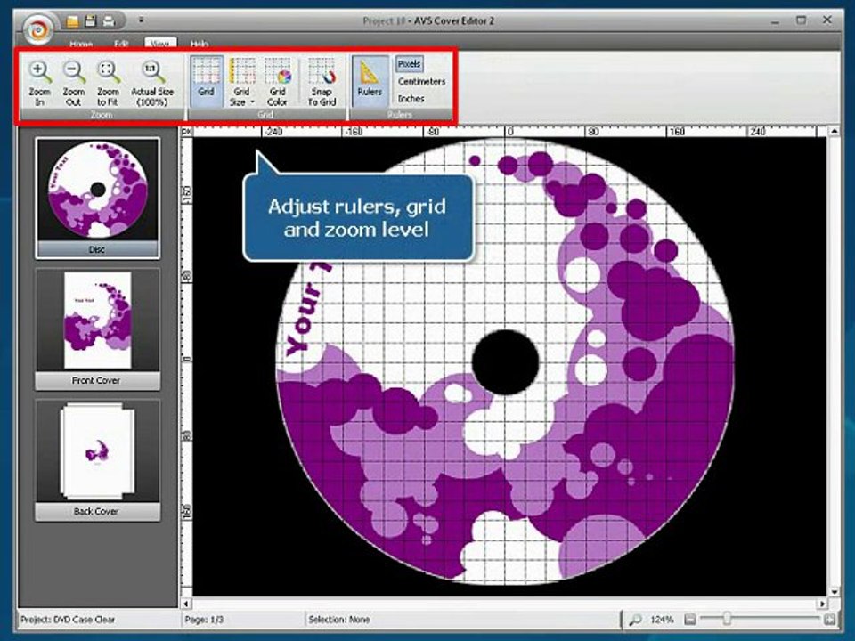This screenshot has width=855, height=641.
Task: Select Centimeters as ruler unit
Action: coord(421,81)
